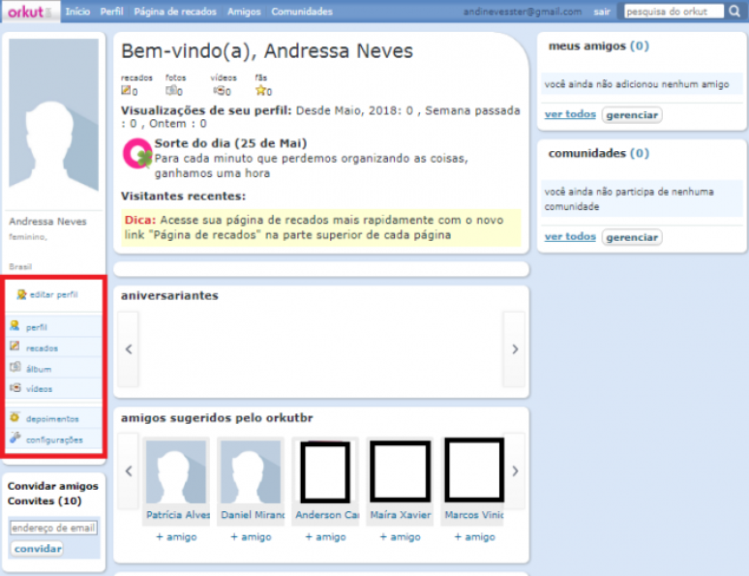This screenshot has height=576, width=749.
Task: Open the álbum icon in sidebar
Action: (x=15, y=368)
